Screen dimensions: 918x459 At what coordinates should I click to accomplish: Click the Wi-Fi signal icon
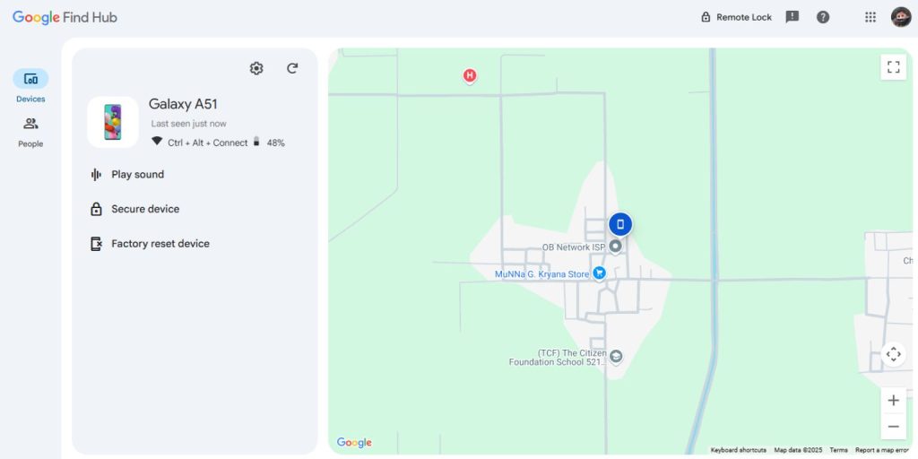[157, 141]
